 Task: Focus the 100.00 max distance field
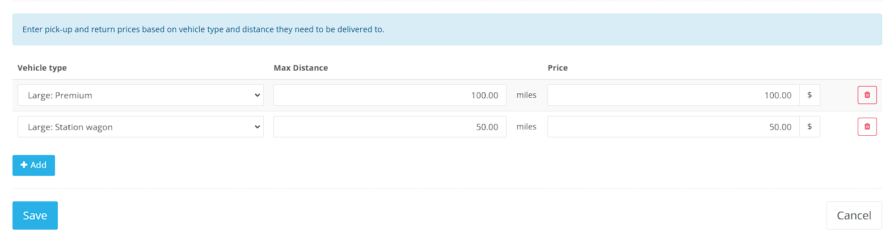click(390, 95)
